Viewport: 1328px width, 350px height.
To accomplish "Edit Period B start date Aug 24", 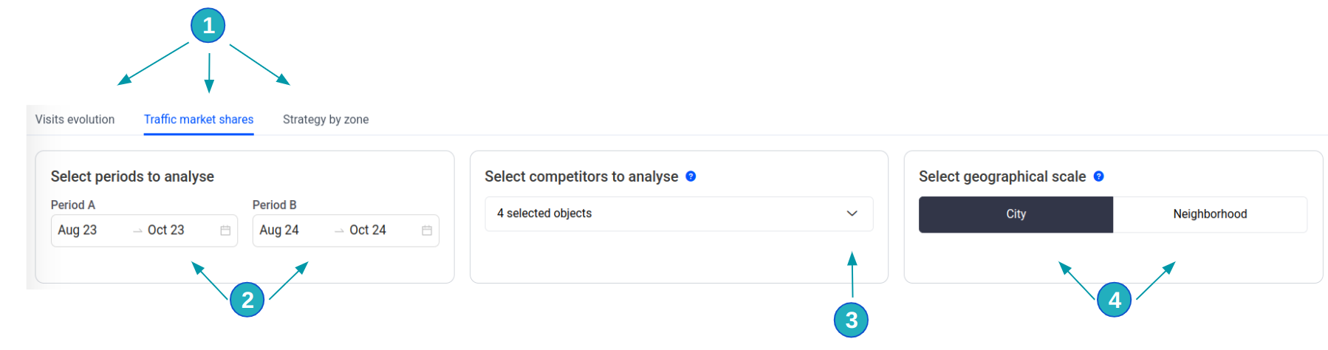I will pos(279,230).
